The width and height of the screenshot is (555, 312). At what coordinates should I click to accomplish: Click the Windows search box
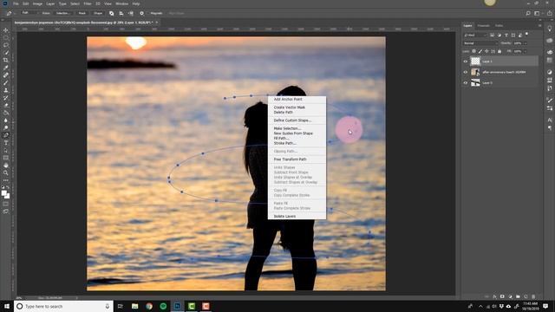[63, 306]
